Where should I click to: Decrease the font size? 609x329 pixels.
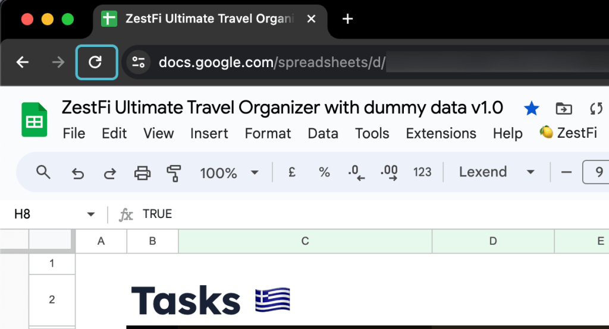[x=566, y=172]
